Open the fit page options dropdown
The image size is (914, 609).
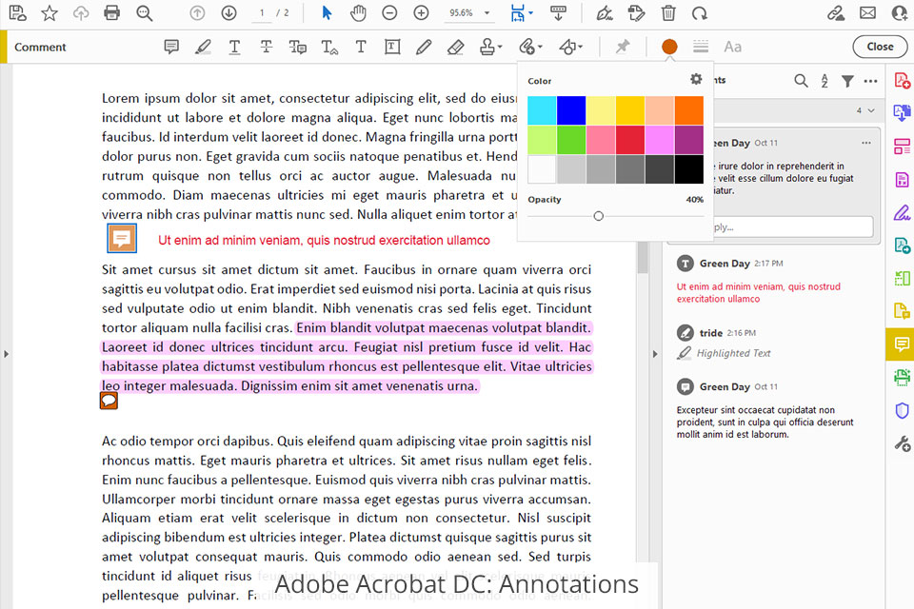point(521,12)
